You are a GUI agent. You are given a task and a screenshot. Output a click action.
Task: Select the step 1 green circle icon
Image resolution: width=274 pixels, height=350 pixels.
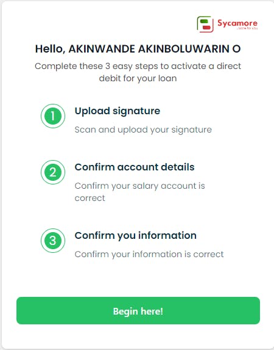[53, 116]
